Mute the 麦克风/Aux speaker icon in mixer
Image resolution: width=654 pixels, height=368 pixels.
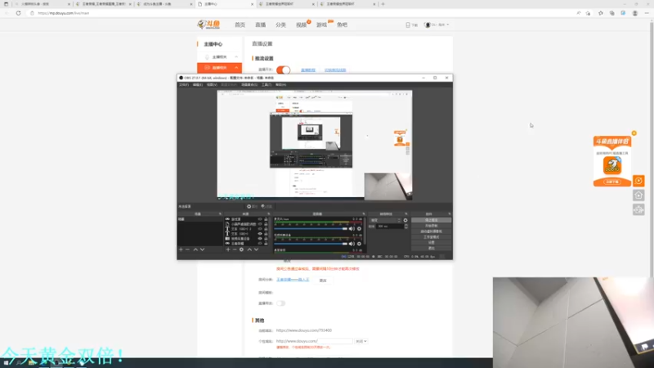click(352, 229)
